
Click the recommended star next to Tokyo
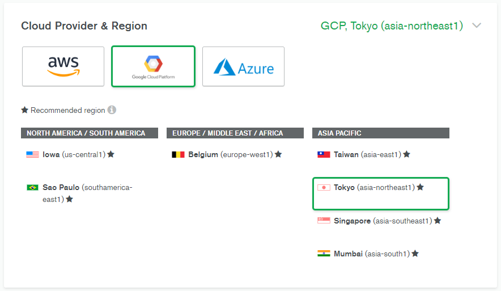pyautogui.click(x=420, y=187)
